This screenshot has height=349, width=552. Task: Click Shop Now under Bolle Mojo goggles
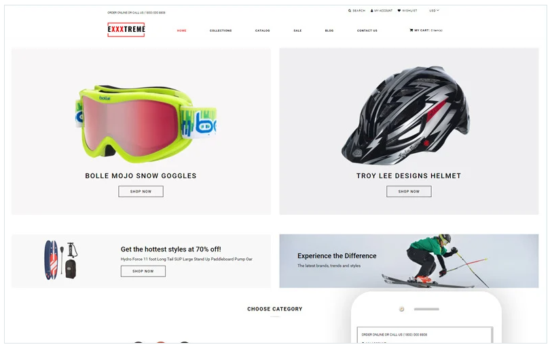point(141,192)
